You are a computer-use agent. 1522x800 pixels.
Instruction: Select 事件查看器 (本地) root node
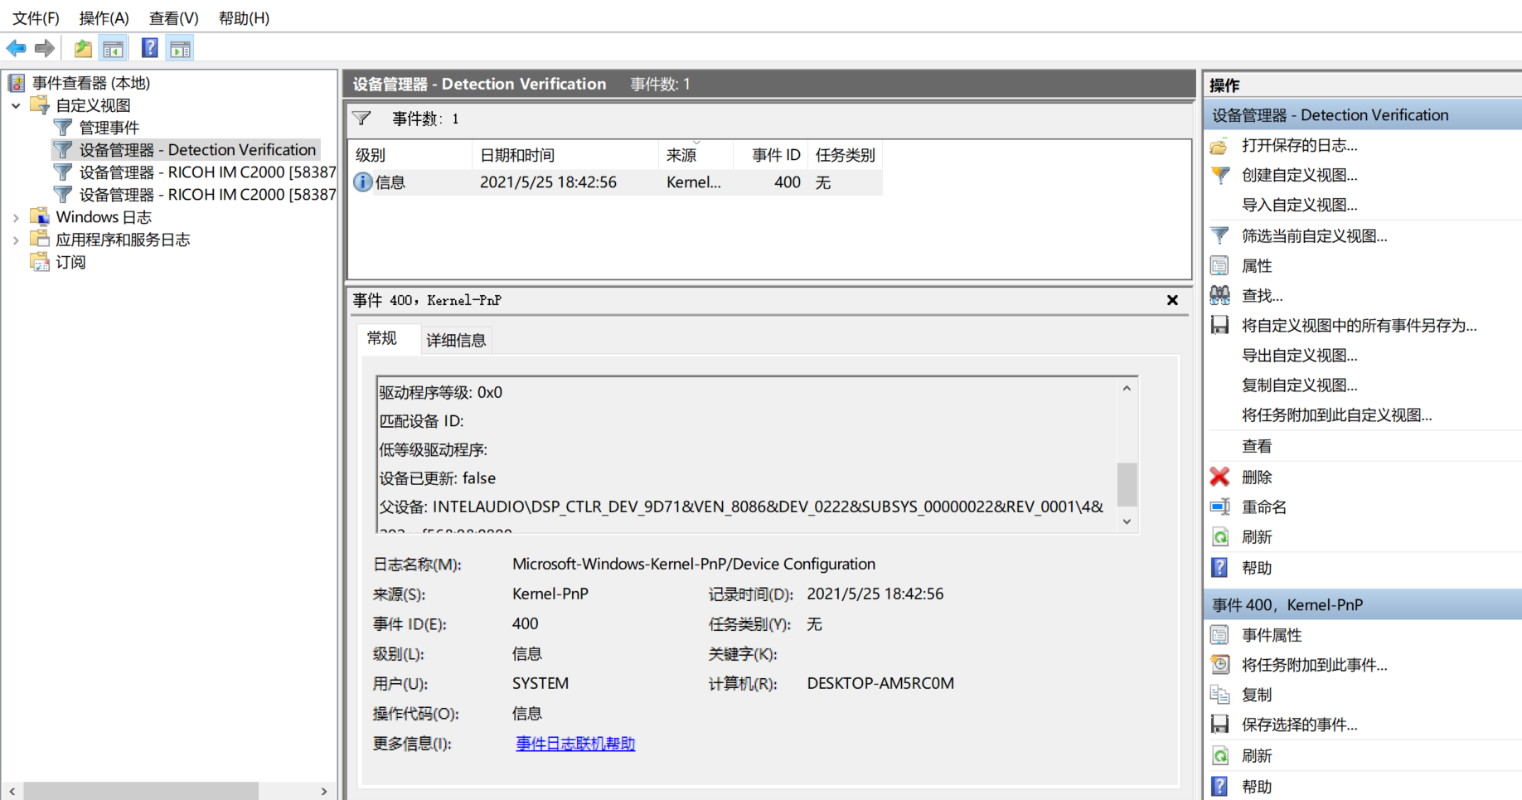(91, 83)
